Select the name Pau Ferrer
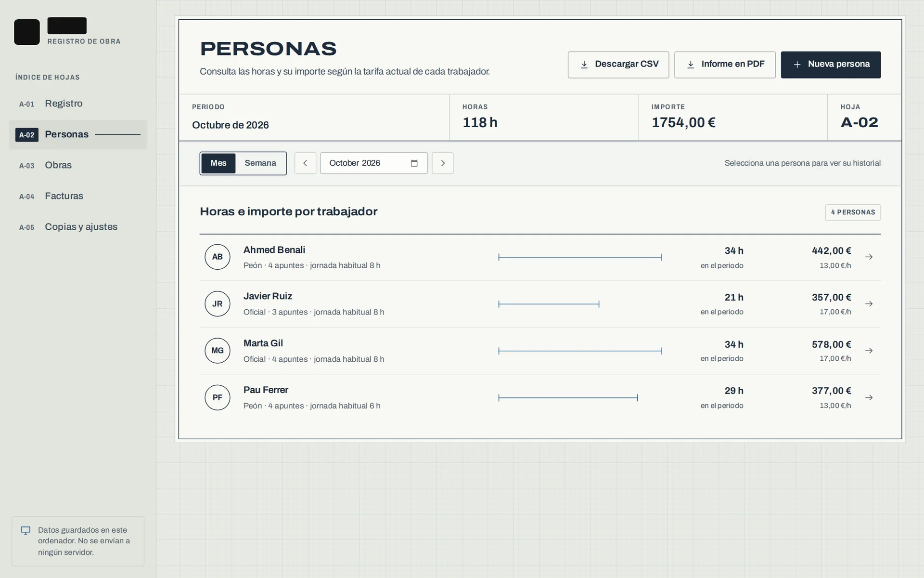The image size is (924, 578). pyautogui.click(x=266, y=390)
